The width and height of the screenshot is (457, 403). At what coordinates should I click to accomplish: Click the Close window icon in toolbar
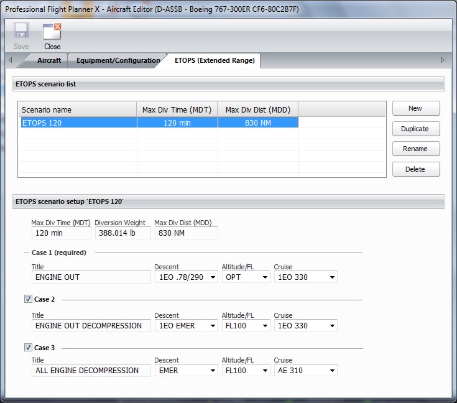(52, 31)
